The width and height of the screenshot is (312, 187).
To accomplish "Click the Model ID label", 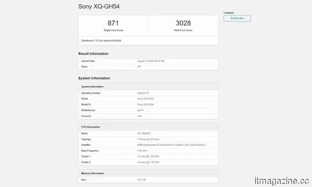I will pos(86,105).
